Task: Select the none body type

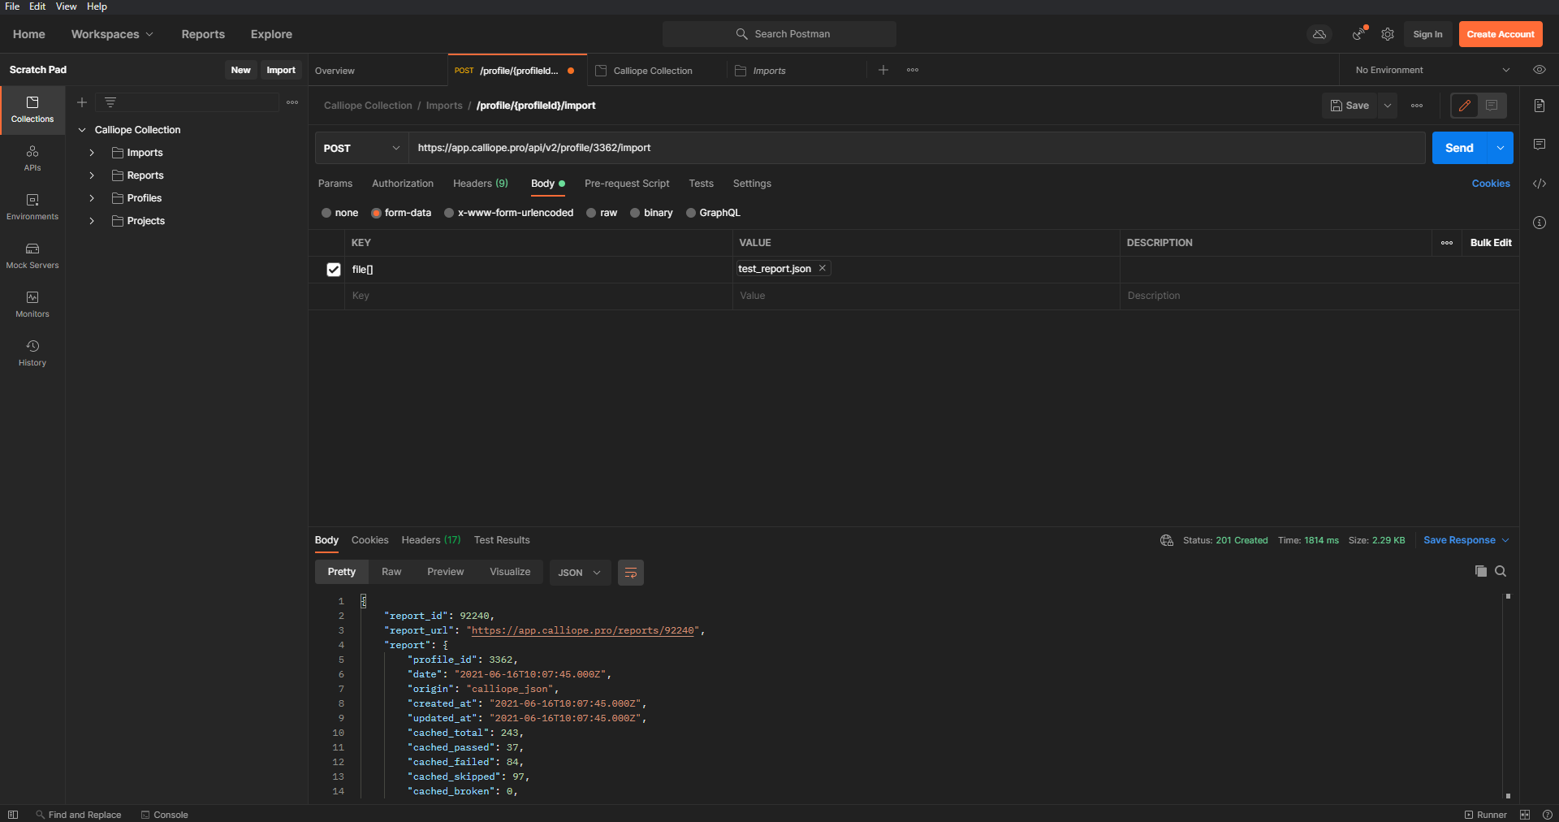Action: pos(326,213)
